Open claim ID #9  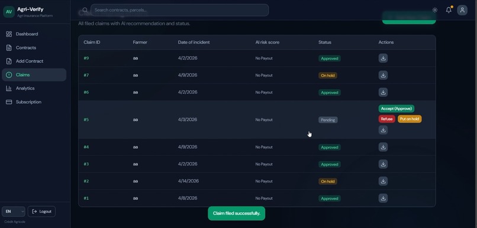point(86,58)
